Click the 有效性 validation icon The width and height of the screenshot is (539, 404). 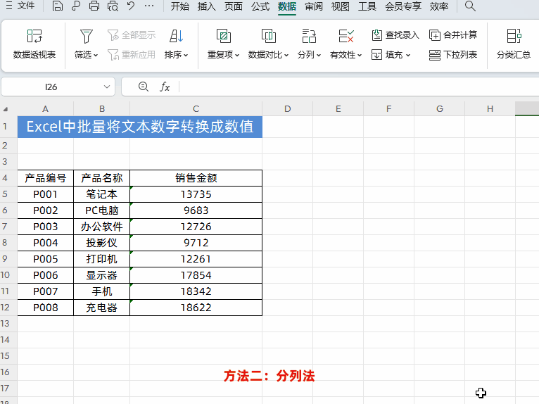point(345,36)
